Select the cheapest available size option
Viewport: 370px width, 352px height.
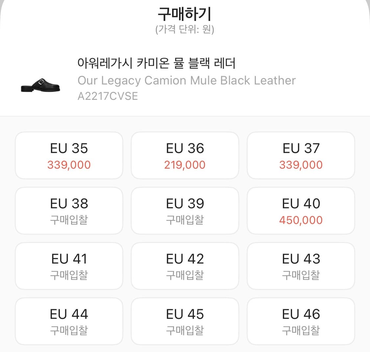coord(185,155)
